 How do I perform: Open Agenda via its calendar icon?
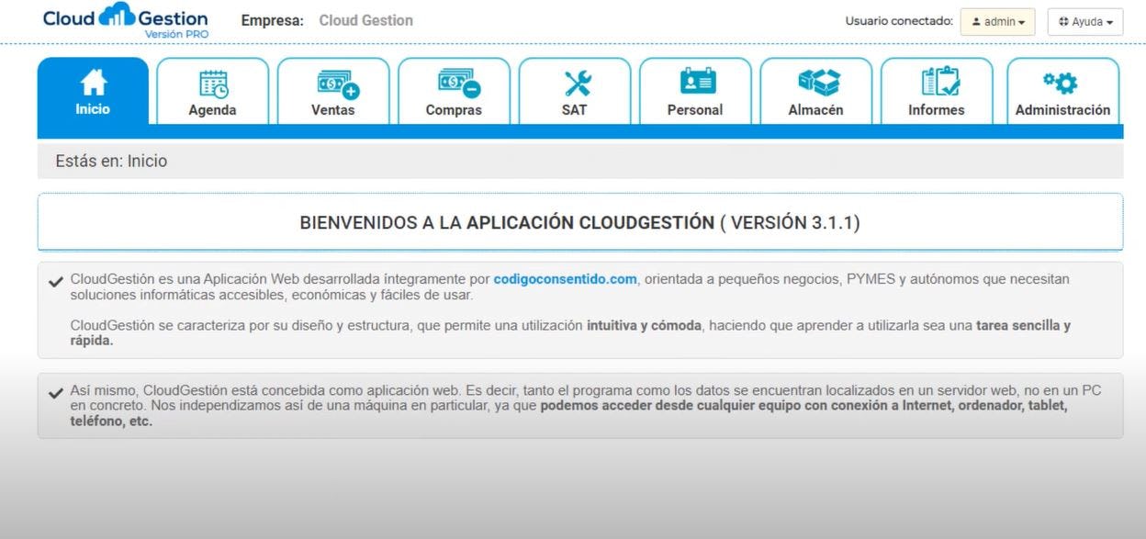point(213,84)
